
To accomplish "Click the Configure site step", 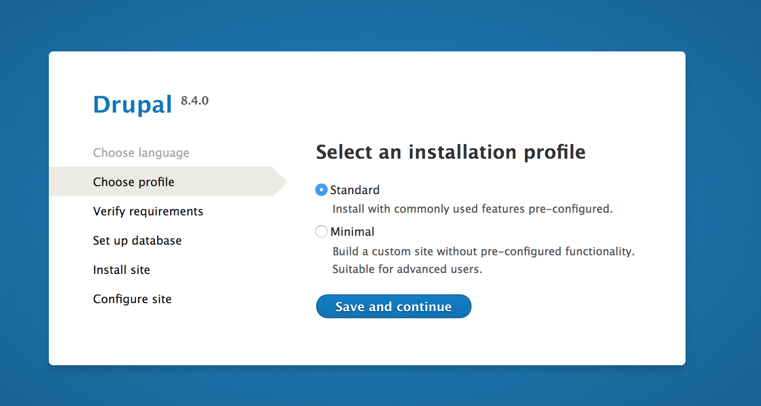I will tap(132, 299).
